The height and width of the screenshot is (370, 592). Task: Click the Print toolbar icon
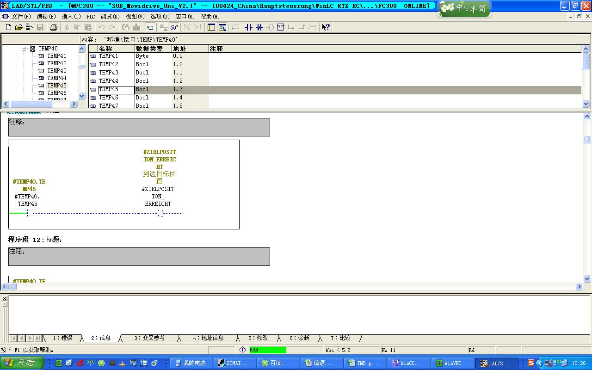(53, 27)
